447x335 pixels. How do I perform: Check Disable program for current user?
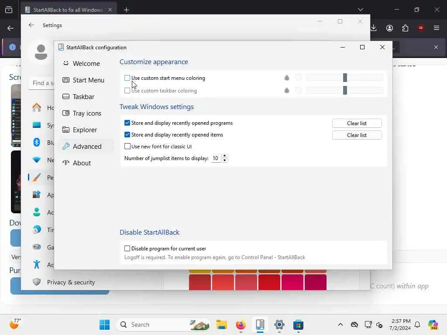[127, 248]
